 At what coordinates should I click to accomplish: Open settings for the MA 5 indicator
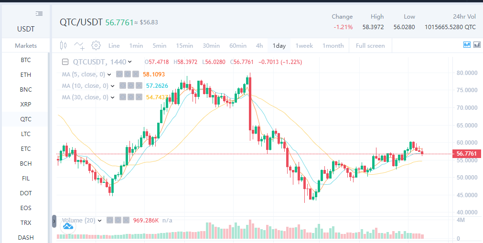coord(129,74)
